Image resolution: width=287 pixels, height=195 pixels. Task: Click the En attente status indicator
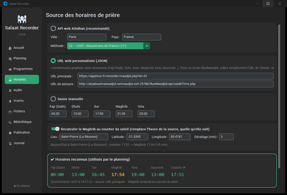coord(22,186)
